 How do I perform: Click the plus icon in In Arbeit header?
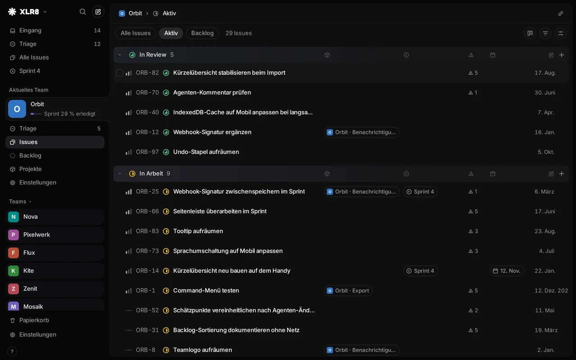(562, 174)
